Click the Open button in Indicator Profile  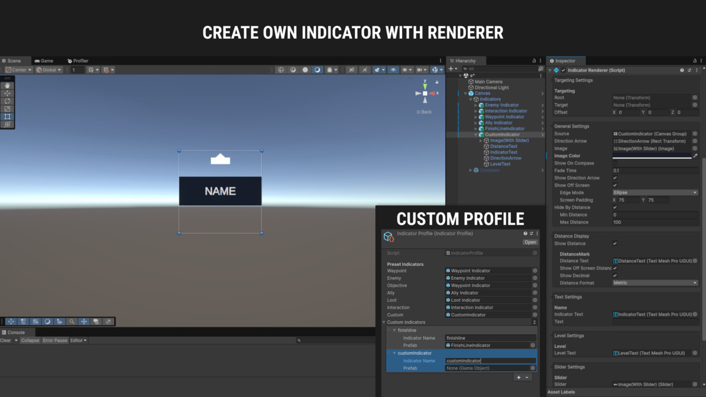click(x=530, y=242)
